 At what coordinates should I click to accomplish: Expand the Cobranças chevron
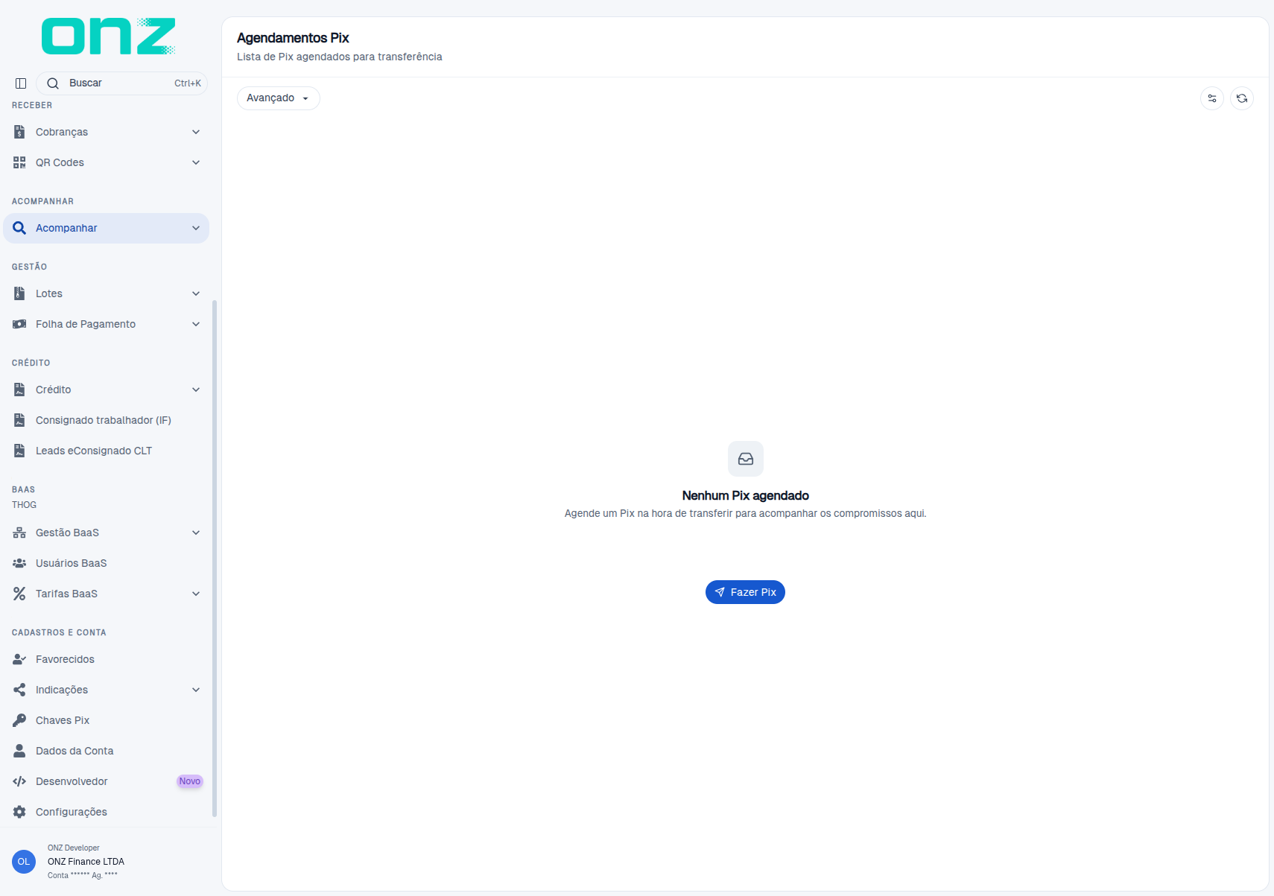coord(196,132)
